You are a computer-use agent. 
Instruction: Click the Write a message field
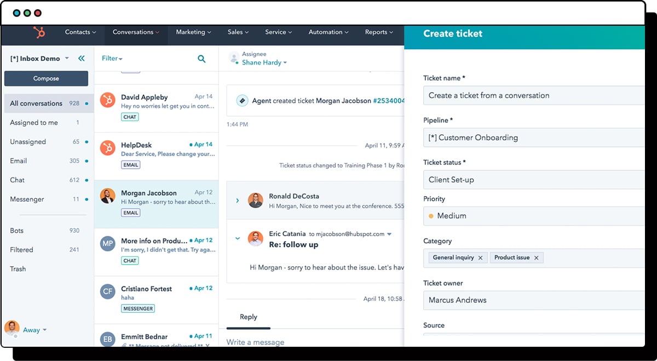pyautogui.click(x=255, y=342)
